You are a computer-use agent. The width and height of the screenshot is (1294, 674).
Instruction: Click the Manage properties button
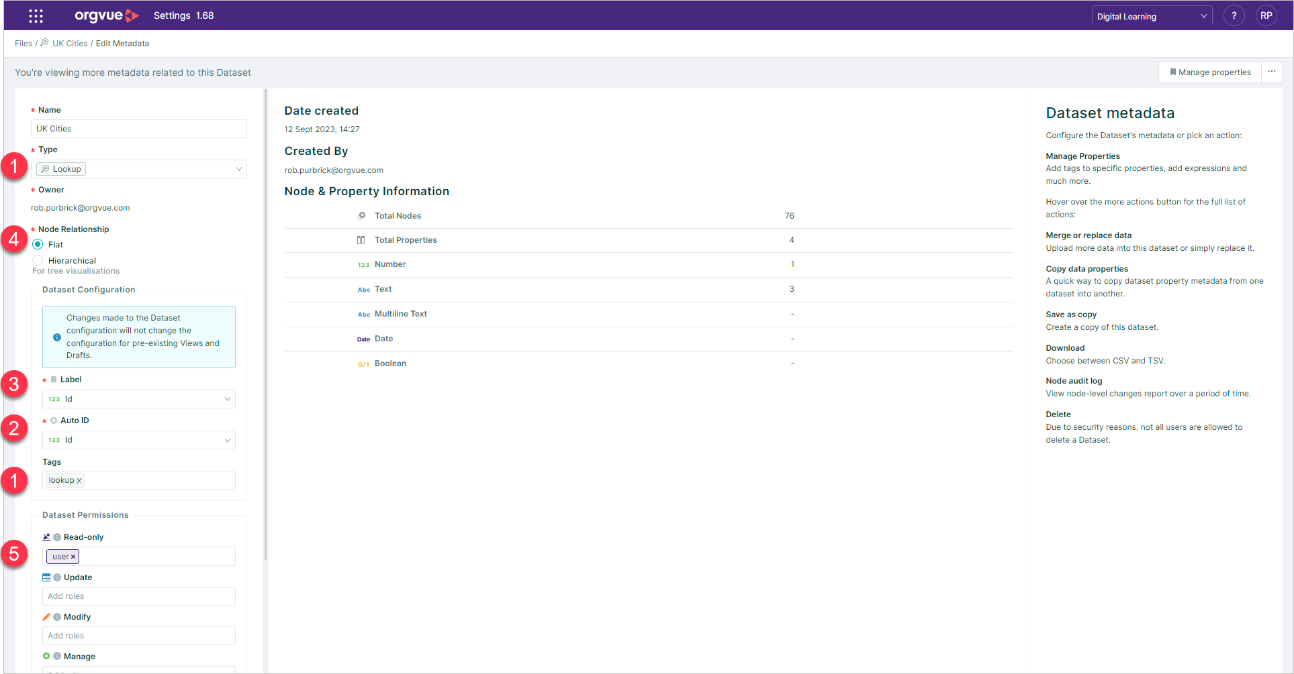click(1210, 72)
